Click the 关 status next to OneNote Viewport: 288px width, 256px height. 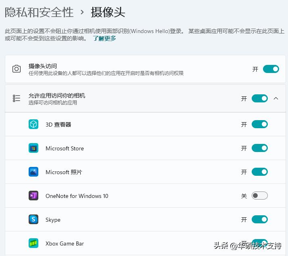(x=244, y=196)
